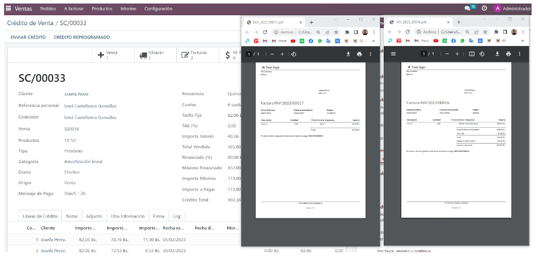538x261 pixels.
Task: Switch to the Notas tab
Action: (x=72, y=216)
